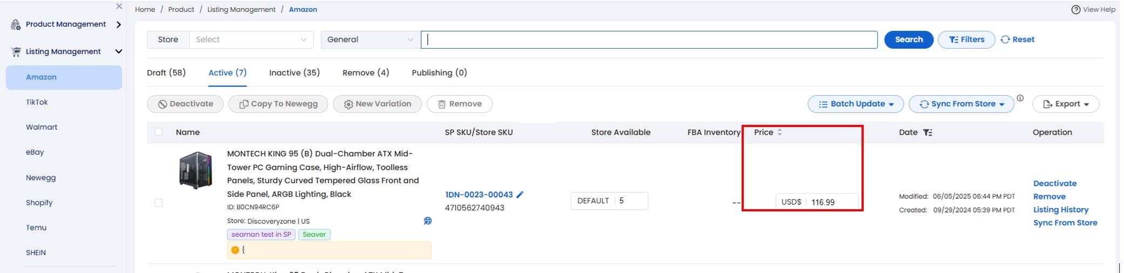Screen dimensions: 1124x273
Task: Switch to Draft (58) tab
Action: [x=166, y=72]
